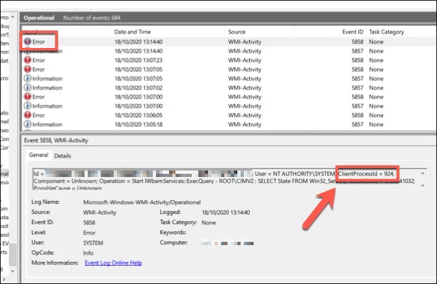The image size is (437, 284).
Task: Click the Source value WMI-Activity in the details pane
Action: coord(99,213)
